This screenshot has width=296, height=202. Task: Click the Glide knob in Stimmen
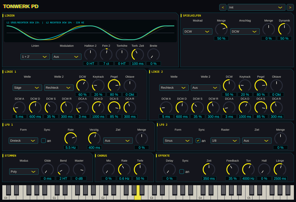click(x=48, y=169)
